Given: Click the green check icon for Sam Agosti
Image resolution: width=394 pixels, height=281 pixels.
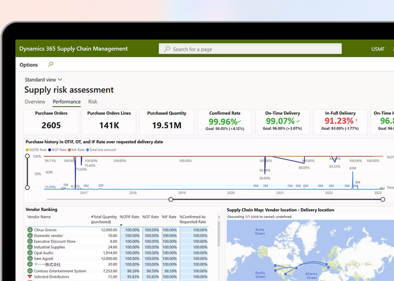Looking at the screenshot, I should [30, 258].
